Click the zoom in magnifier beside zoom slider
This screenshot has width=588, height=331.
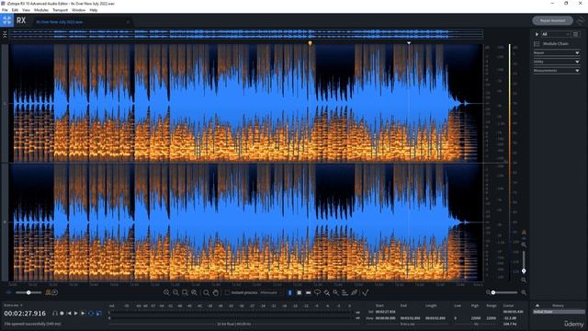tap(524, 292)
